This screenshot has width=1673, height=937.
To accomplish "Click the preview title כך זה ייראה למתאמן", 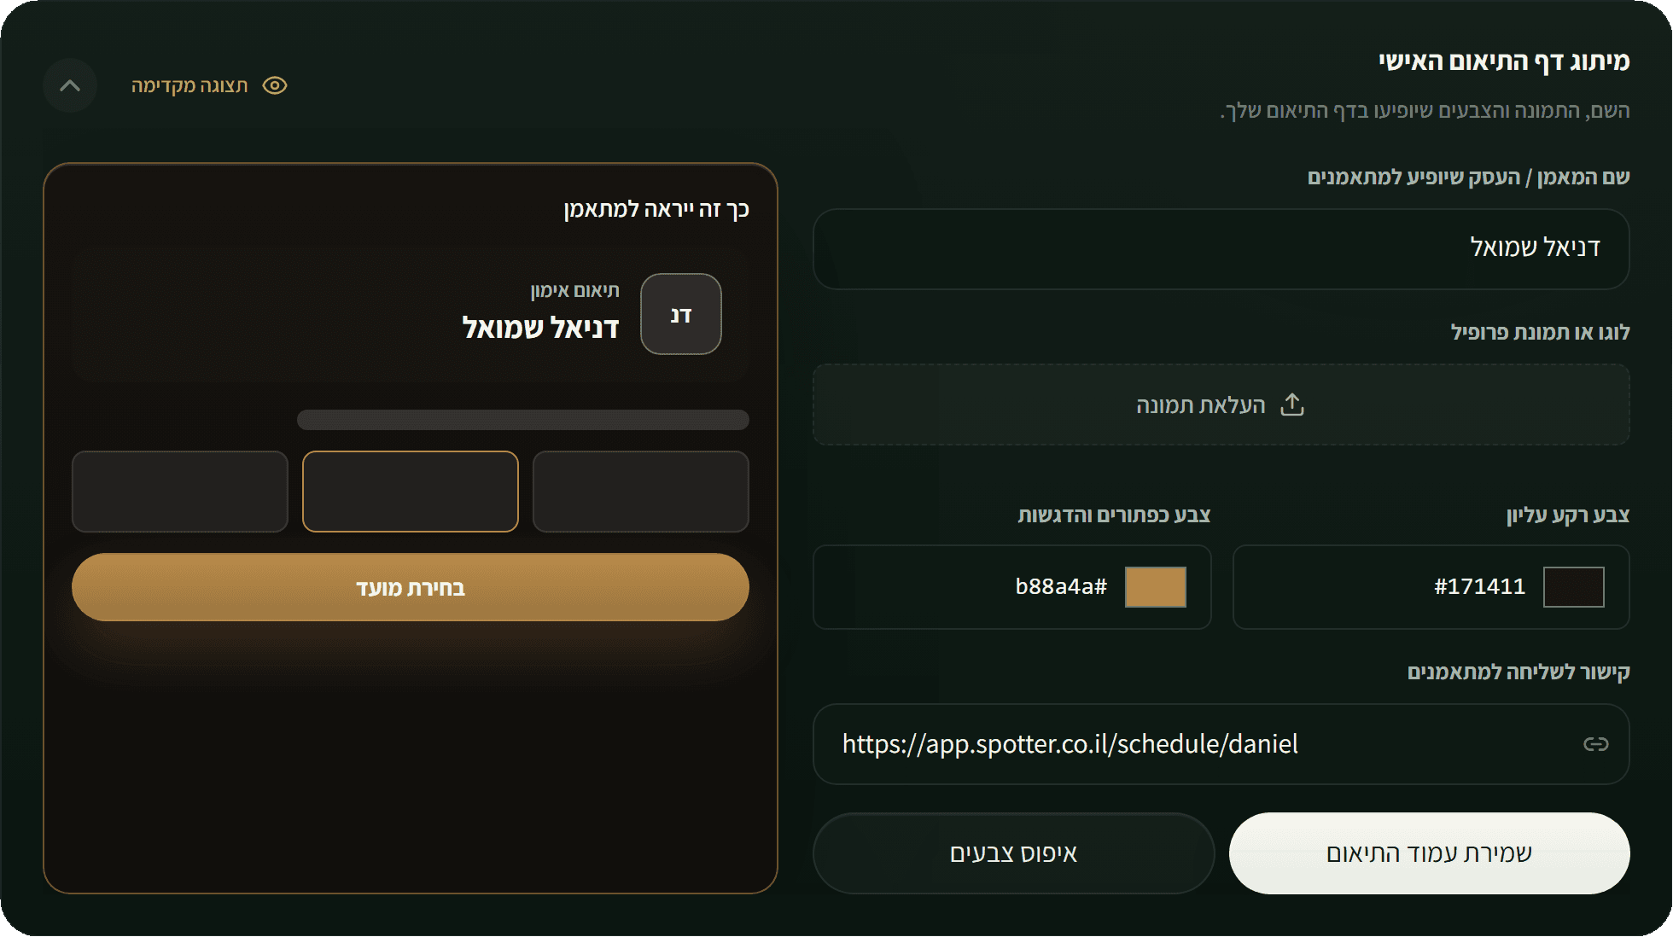I will 656,210.
